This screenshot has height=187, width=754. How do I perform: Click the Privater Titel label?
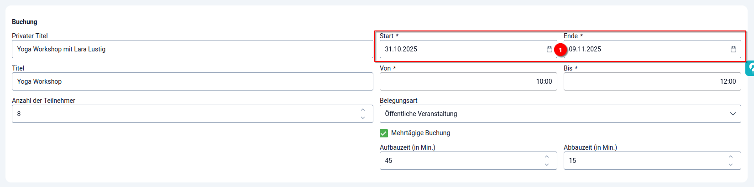coord(30,36)
